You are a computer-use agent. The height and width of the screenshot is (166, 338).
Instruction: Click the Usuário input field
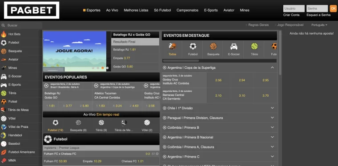(x=294, y=8)
